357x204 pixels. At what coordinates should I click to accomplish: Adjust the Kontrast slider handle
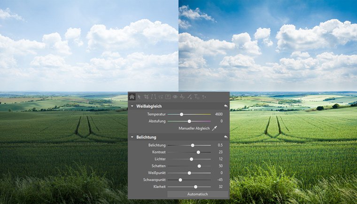coord(198,152)
